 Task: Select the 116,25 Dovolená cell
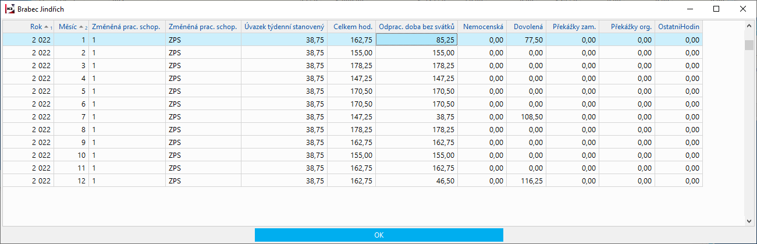click(526, 181)
